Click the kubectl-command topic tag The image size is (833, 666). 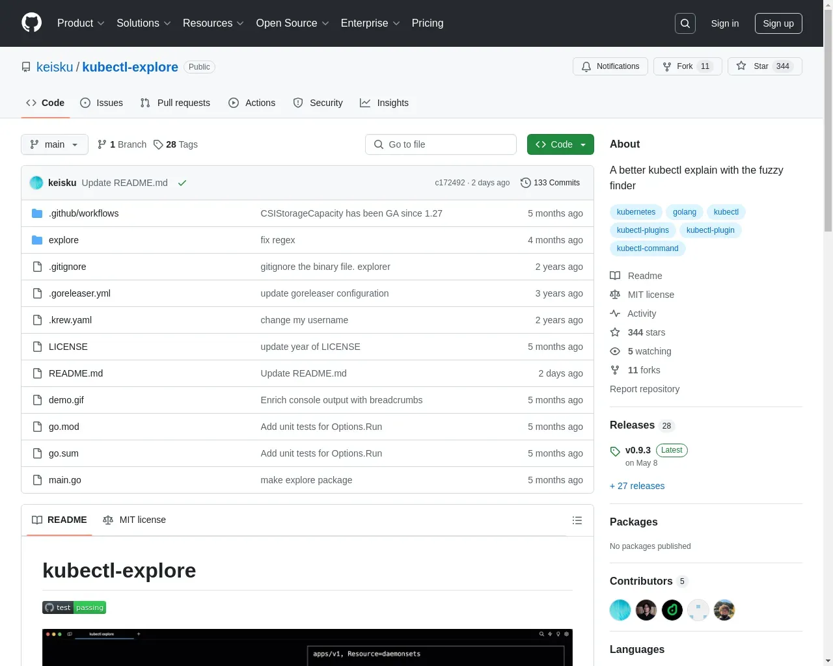click(648, 248)
